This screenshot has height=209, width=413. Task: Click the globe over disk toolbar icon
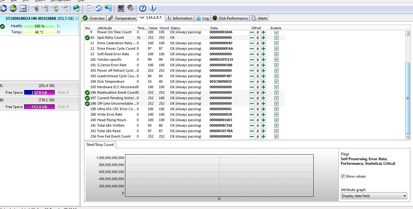pyautogui.click(x=76, y=8)
